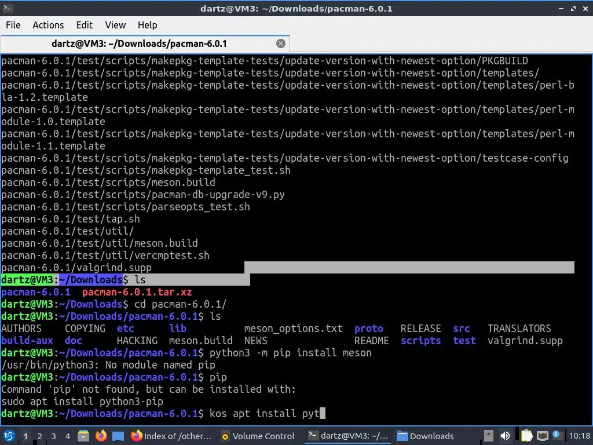The image size is (593, 445).
Task: Minimize the terminal window
Action: pos(561,8)
